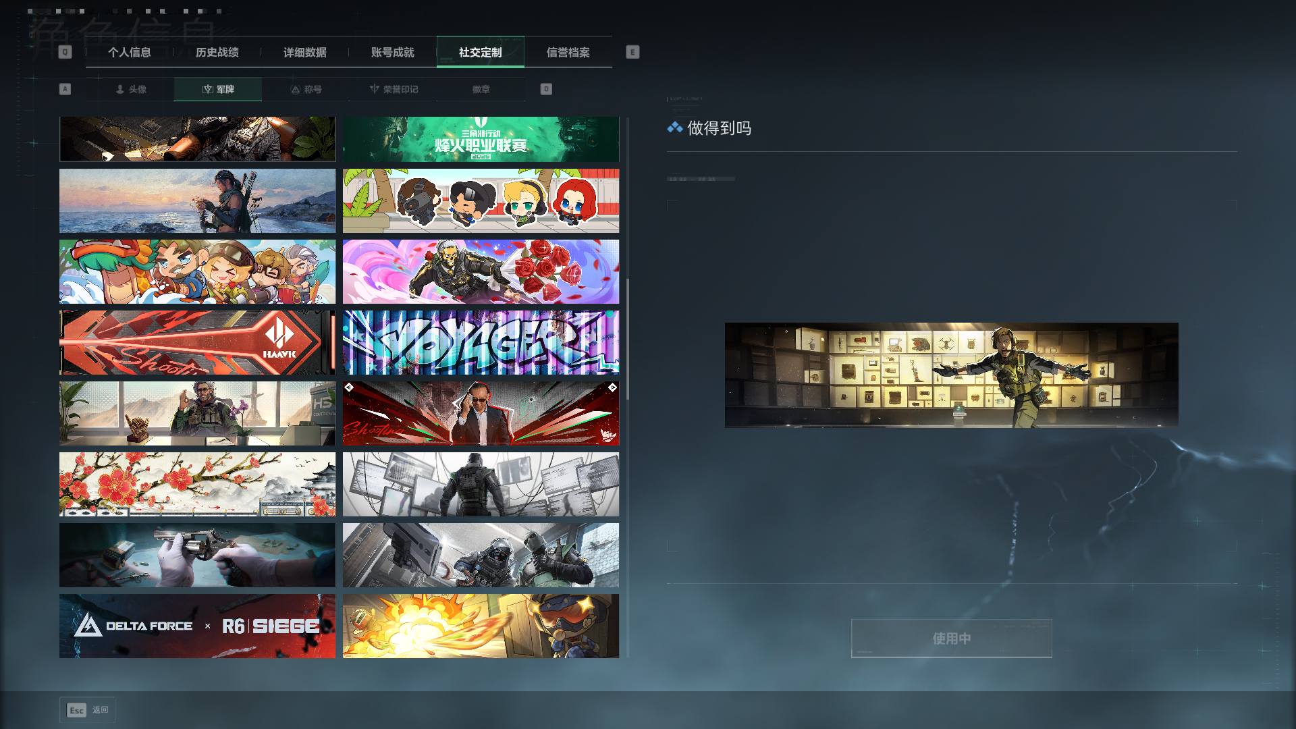
Task: Select the 社交定制 tab
Action: [481, 52]
